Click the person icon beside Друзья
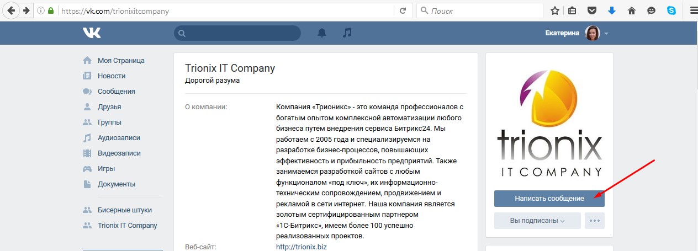 pos(87,106)
